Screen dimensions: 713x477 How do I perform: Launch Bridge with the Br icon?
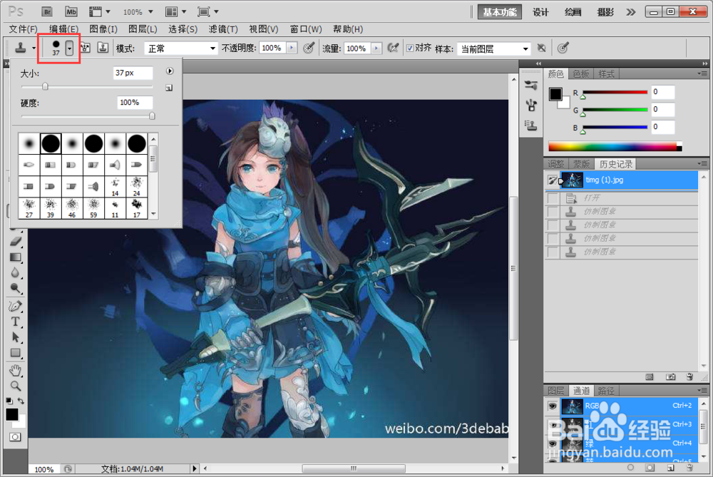click(46, 12)
